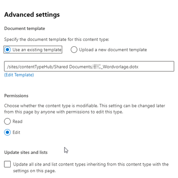Enable Update all site and list content types checkbox

8,164
